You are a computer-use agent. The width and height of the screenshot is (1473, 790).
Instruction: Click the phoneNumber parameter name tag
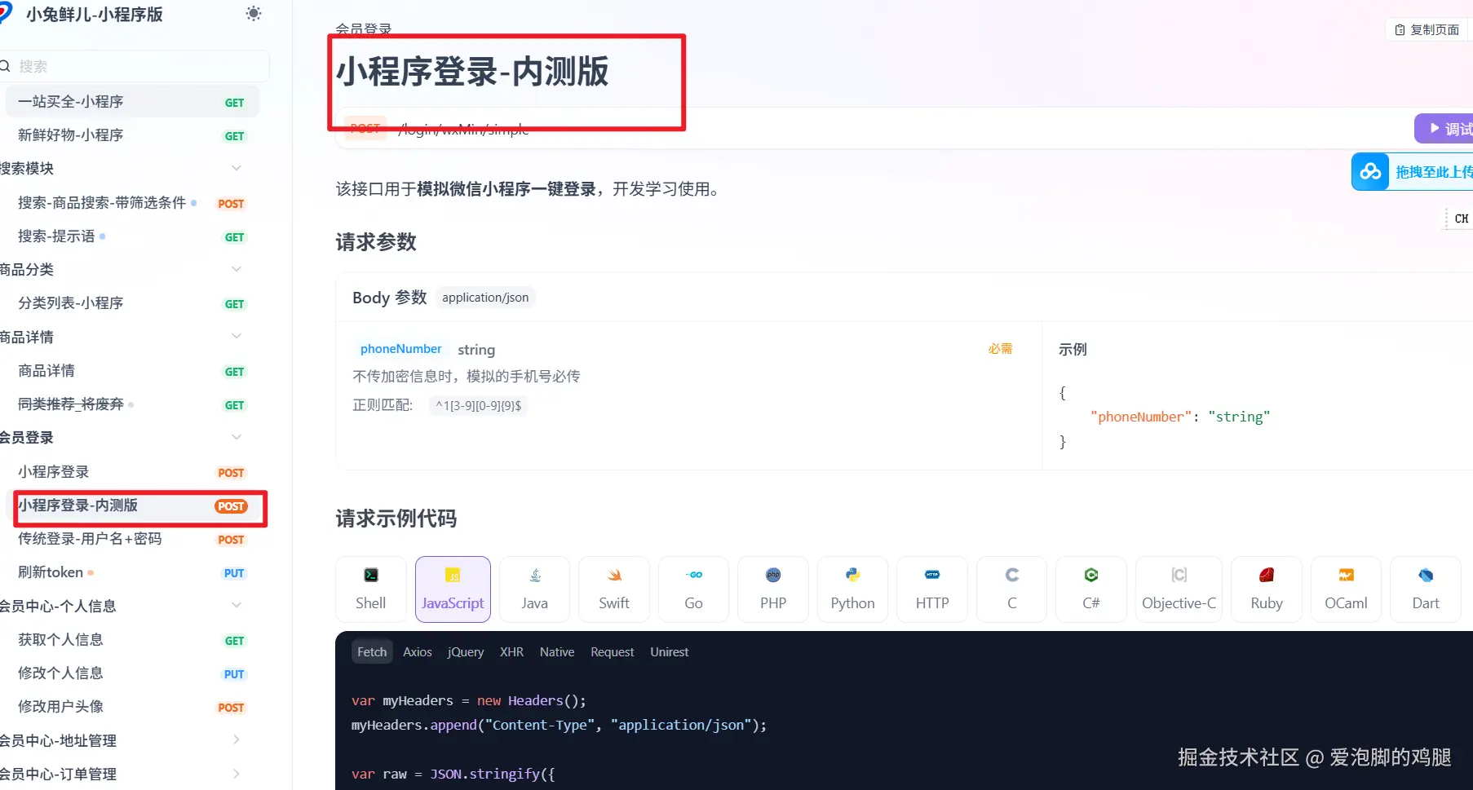pyautogui.click(x=401, y=349)
